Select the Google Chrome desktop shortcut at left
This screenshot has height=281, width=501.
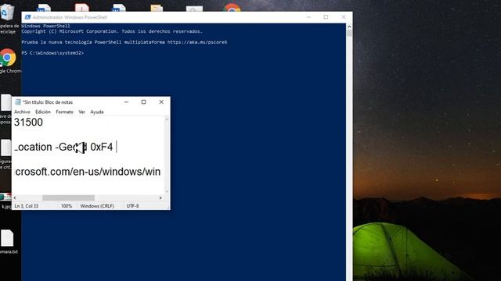coord(9,61)
